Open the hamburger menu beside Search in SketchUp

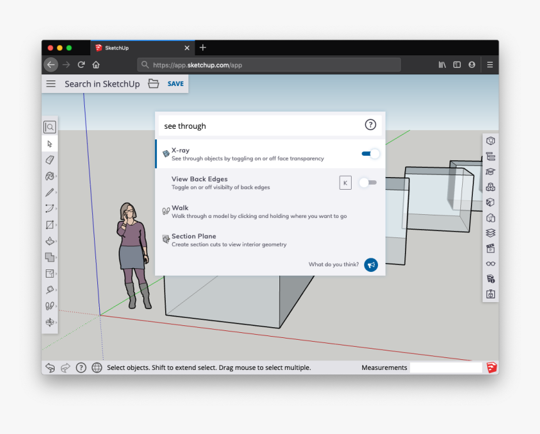pos(51,84)
